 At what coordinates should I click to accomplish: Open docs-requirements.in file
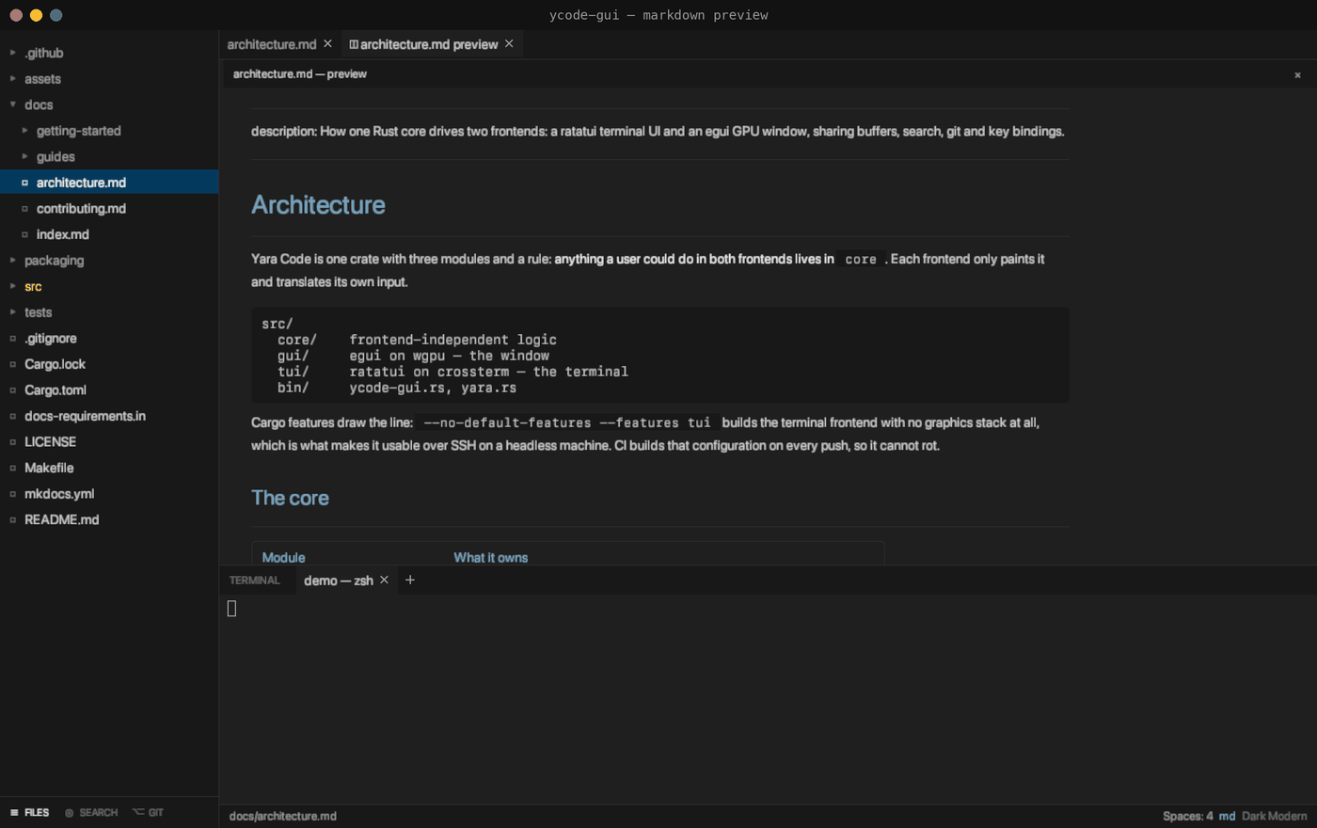pos(109,416)
